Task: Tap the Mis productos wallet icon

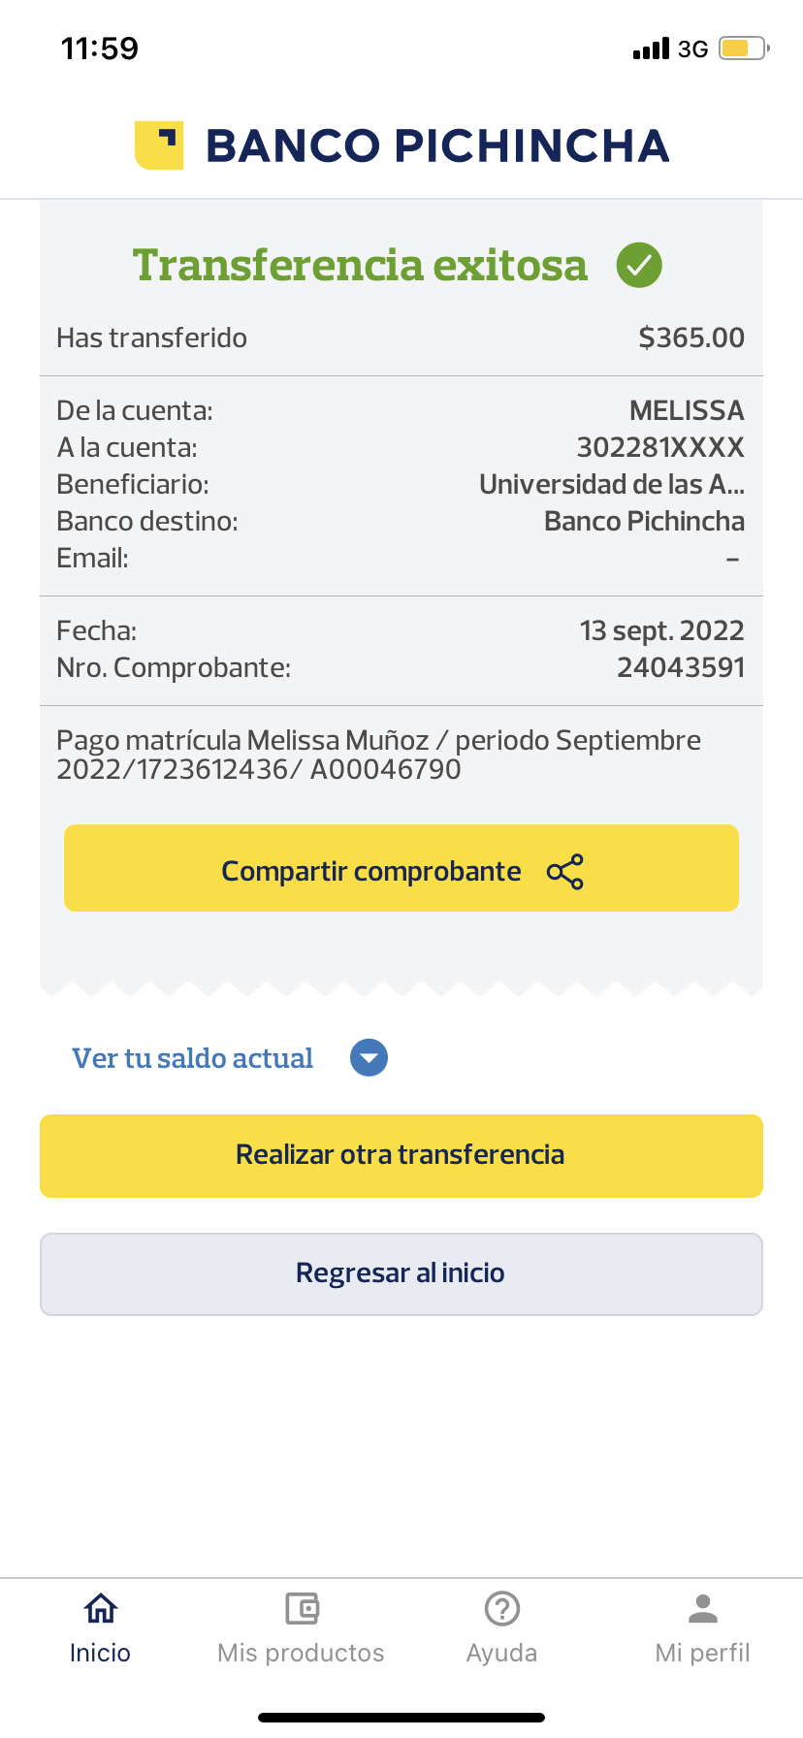Action: (x=302, y=1609)
